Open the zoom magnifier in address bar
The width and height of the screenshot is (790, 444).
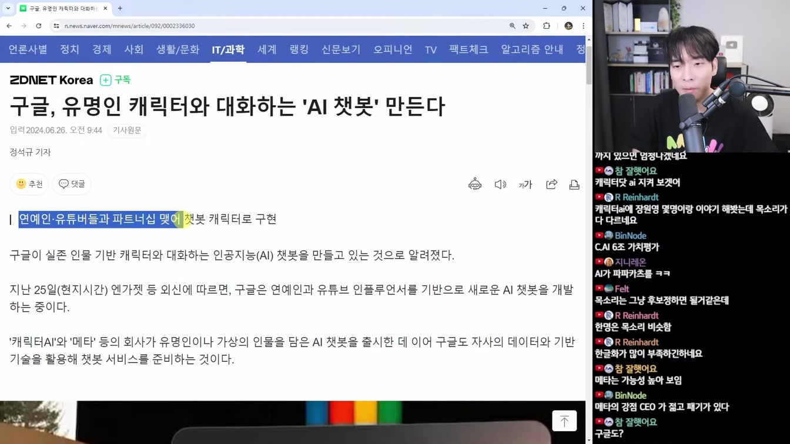513,26
